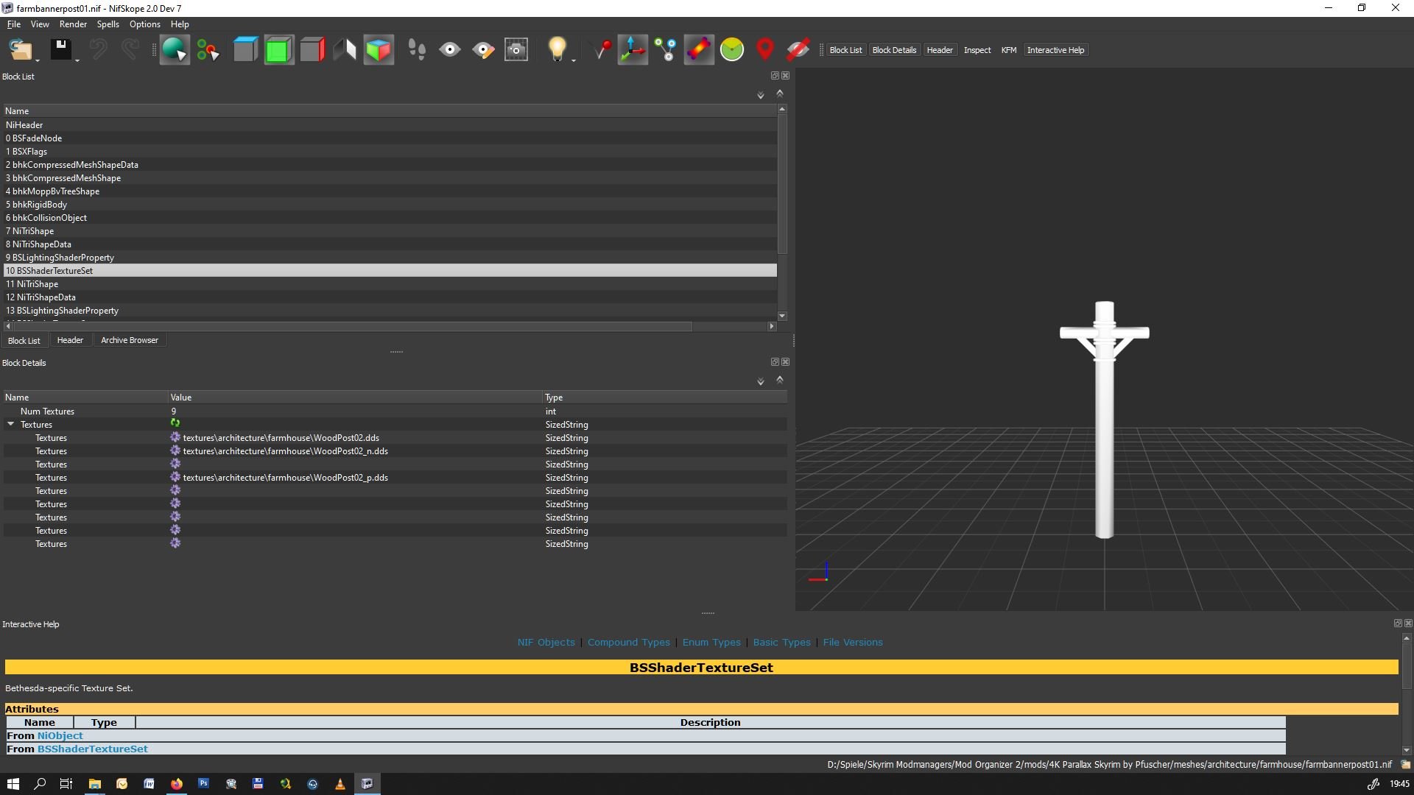This screenshot has width=1414, height=795.
Task: Click the Redo arrow icon
Action: coord(130,50)
